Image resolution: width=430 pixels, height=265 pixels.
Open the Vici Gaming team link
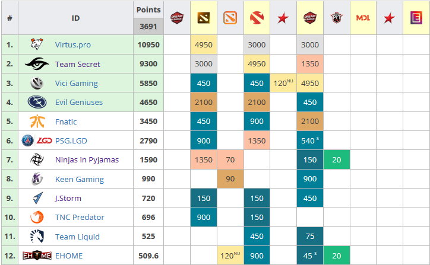point(77,83)
